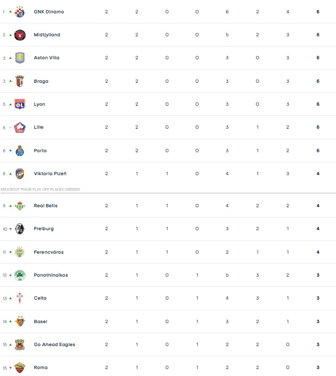Click the Porto club crest
Viewport: 336px width, 376px height.
20,151
